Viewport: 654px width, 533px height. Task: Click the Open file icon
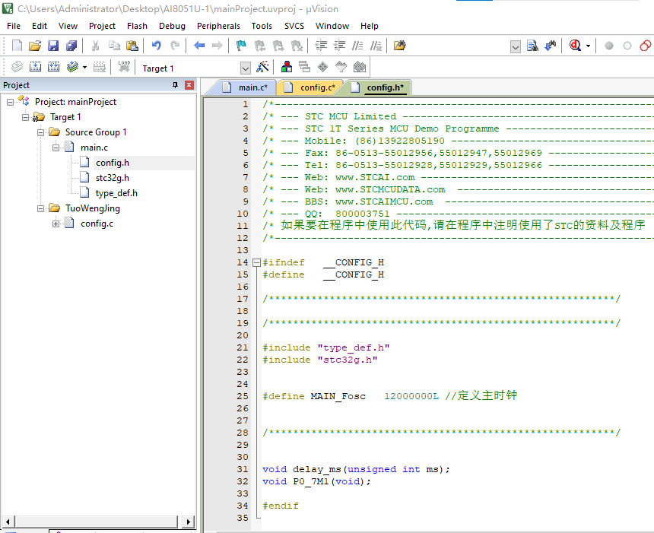tap(35, 46)
